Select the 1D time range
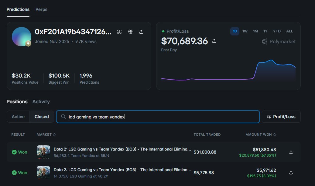315x186 pixels. pos(235,31)
